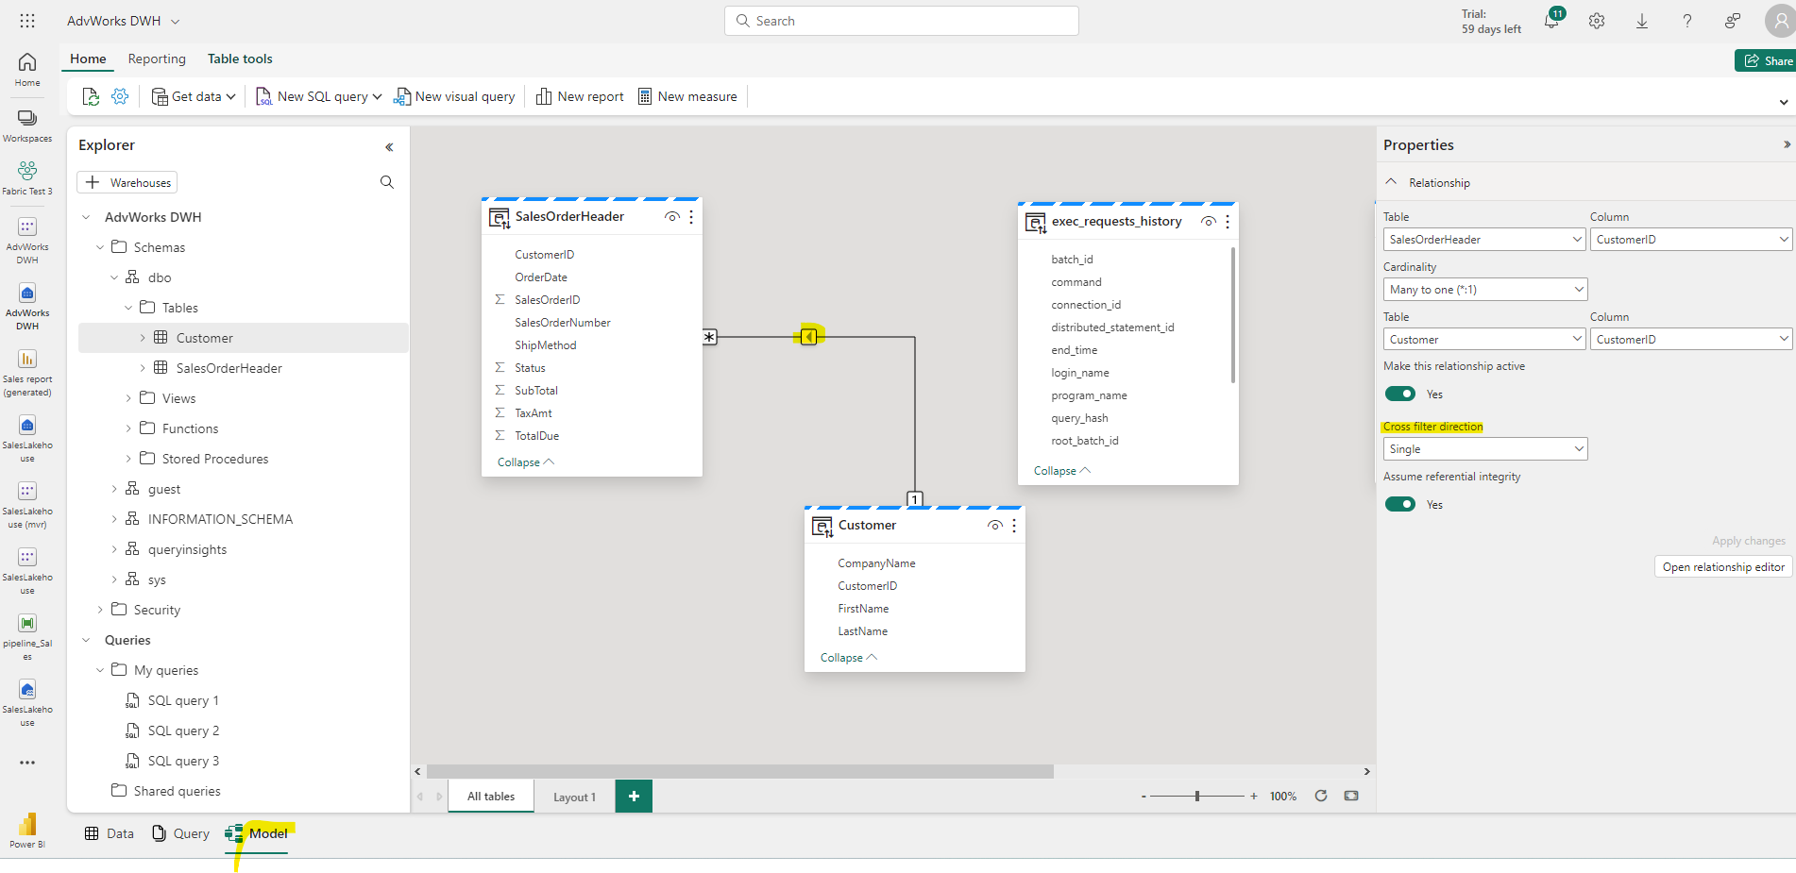Image resolution: width=1796 pixels, height=873 pixels.
Task: Click the Power BI icon in the sidebar
Action: [27, 823]
